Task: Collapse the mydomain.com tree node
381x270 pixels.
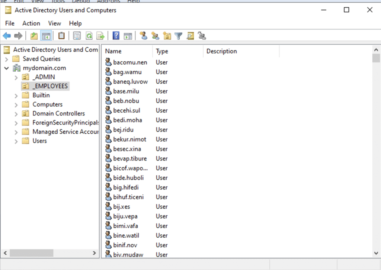Action: pos(7,68)
